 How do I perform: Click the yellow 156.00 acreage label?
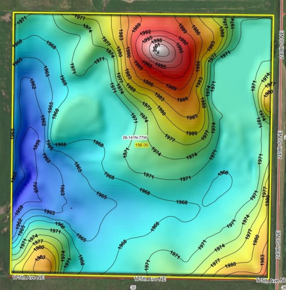(x=142, y=145)
